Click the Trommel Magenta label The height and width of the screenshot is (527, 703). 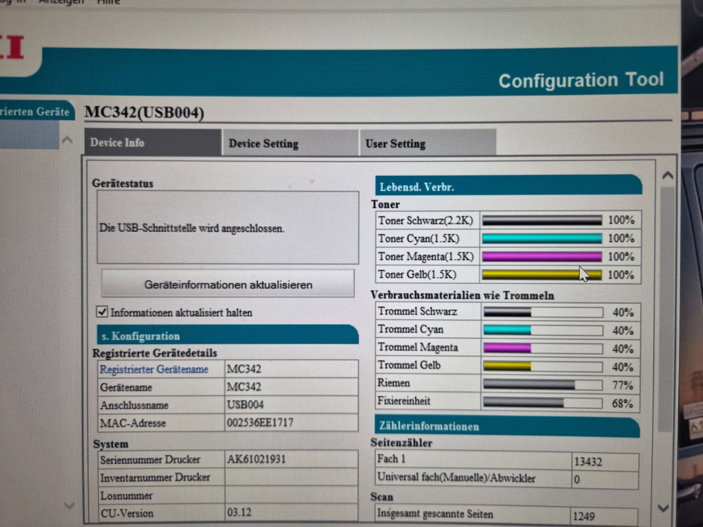tap(418, 347)
